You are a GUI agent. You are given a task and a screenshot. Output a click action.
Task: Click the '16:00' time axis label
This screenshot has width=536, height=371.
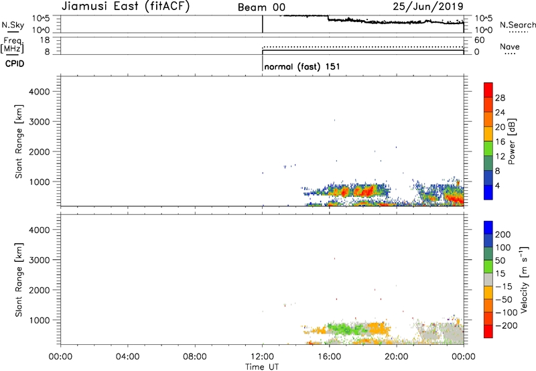tap(329, 357)
